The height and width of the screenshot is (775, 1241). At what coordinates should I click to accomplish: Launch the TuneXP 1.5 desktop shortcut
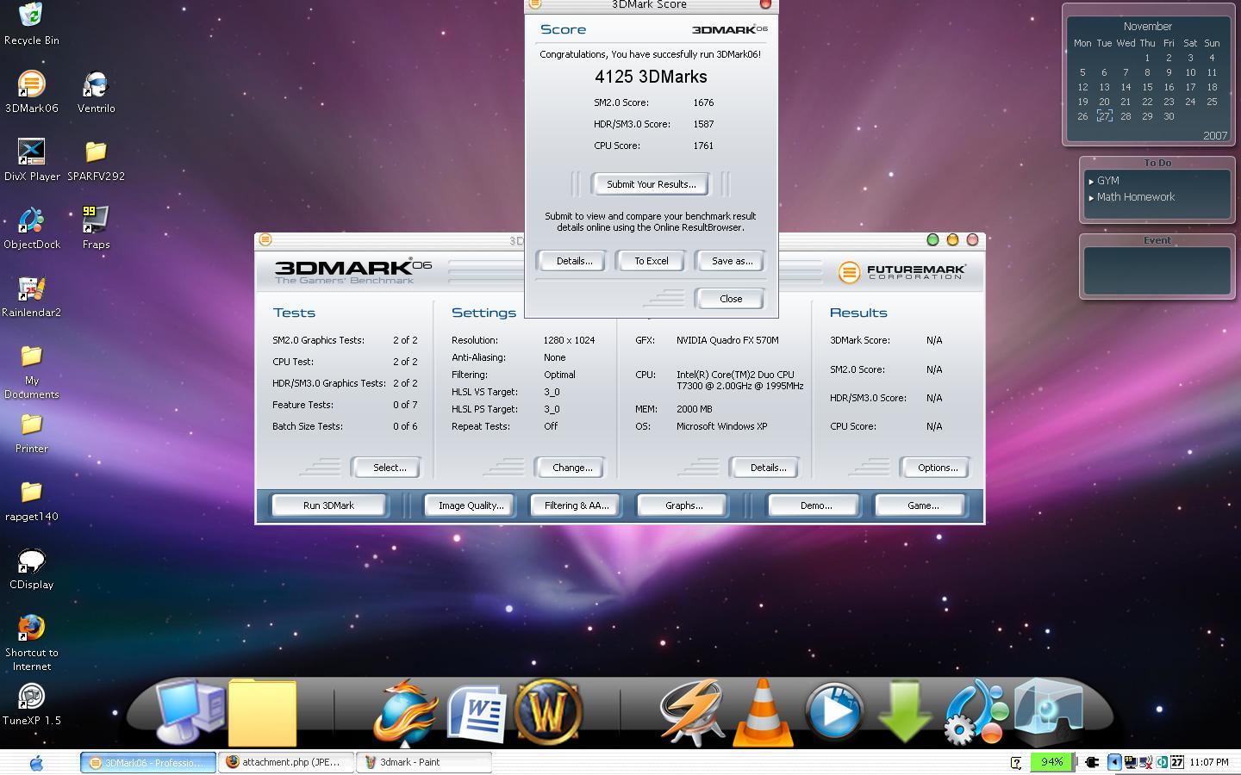[31, 704]
